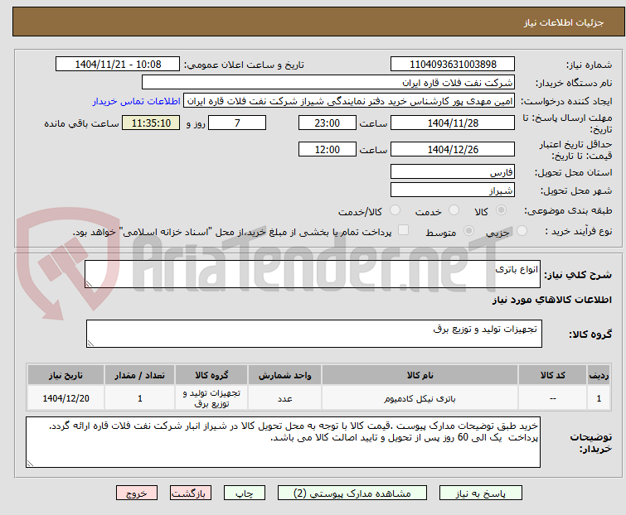Click the resize handle of انواع باتری box

pyautogui.click(x=89, y=284)
